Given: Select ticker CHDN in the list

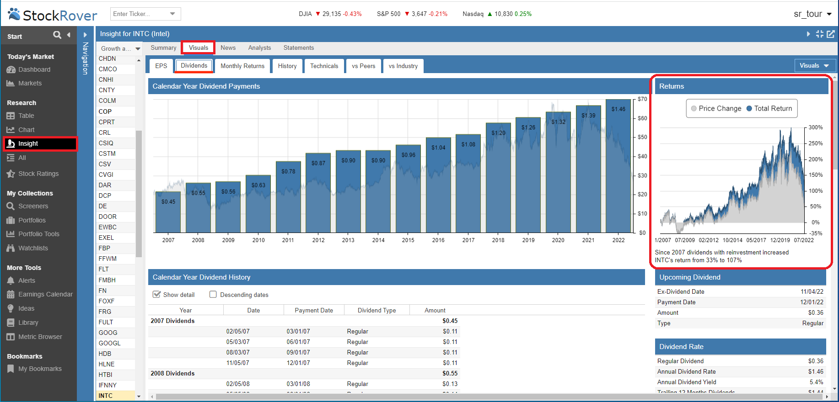Looking at the screenshot, I should pyautogui.click(x=116, y=58).
